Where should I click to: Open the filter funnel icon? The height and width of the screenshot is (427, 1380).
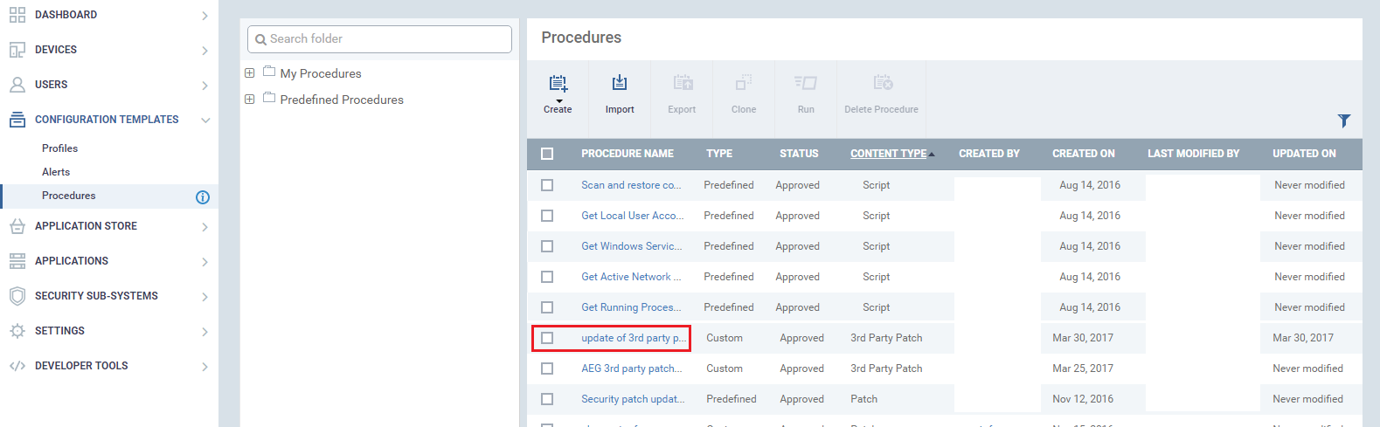point(1344,121)
